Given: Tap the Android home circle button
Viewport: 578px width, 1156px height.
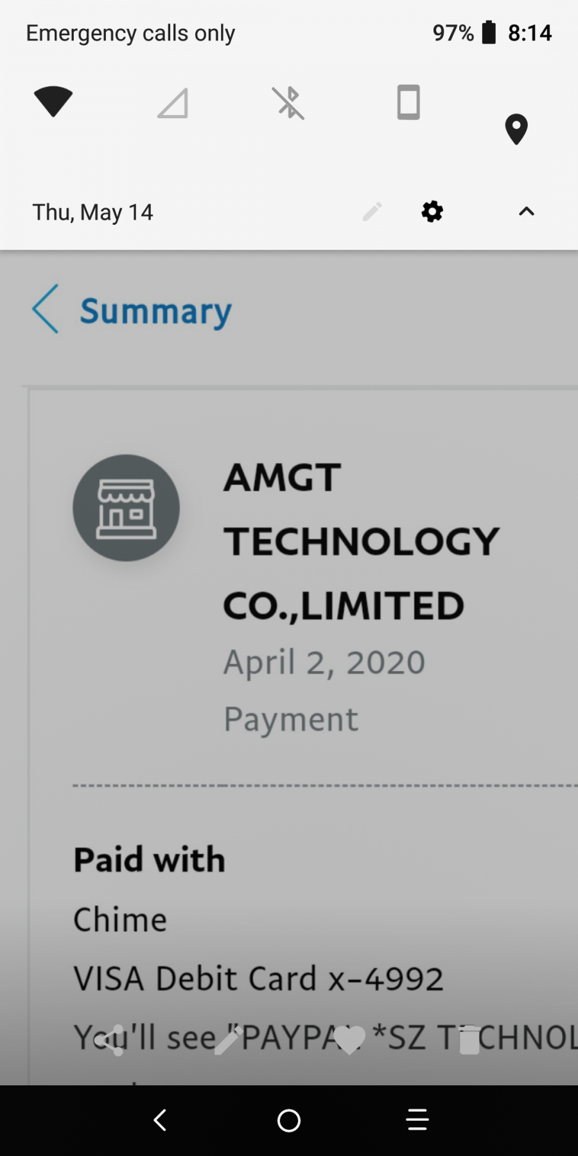Looking at the screenshot, I should (289, 1121).
